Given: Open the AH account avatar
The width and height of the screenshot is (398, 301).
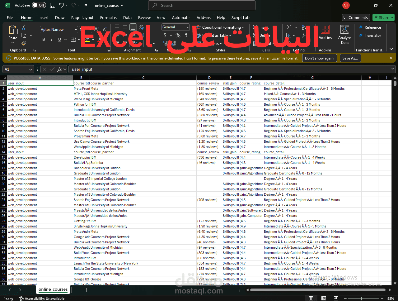Looking at the screenshot, I should click(346, 5).
